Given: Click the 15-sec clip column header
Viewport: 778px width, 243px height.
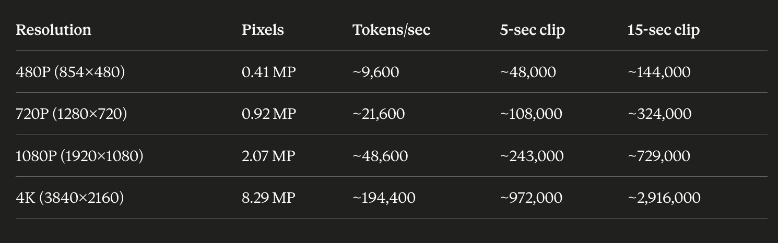Looking at the screenshot, I should (x=663, y=30).
